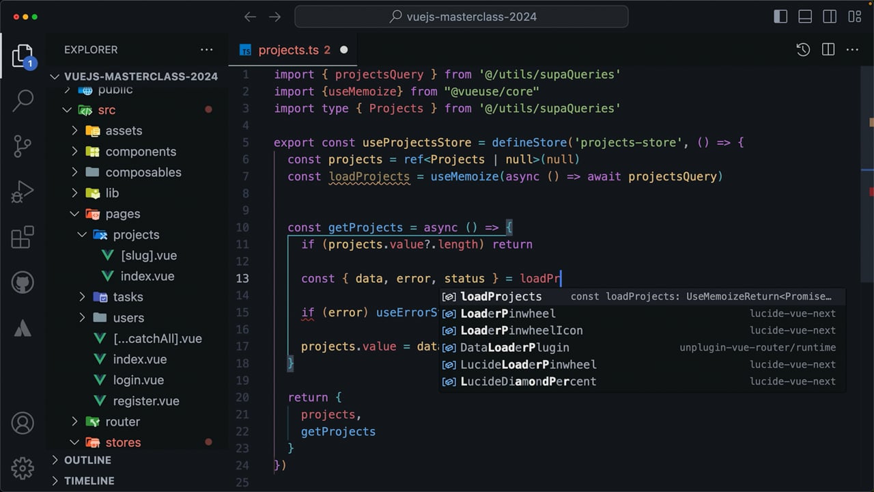Open editor More Actions ellipsis
This screenshot has height=492, width=874.
[852, 49]
